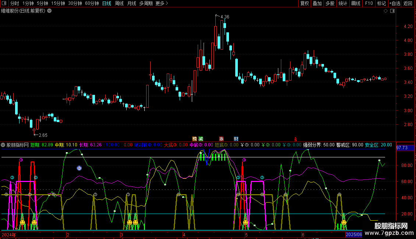Click the blue sad face indicator icon
This screenshot has width=416, height=239.
pyautogui.click(x=79, y=168)
